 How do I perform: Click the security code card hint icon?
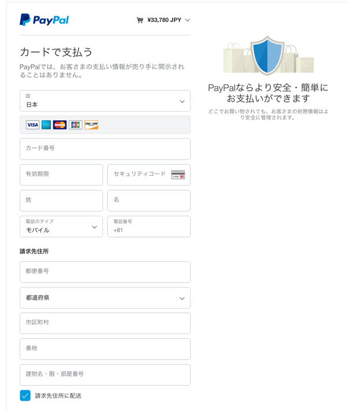point(178,175)
